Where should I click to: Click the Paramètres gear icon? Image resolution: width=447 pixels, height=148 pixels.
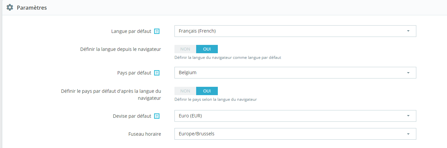10,7
